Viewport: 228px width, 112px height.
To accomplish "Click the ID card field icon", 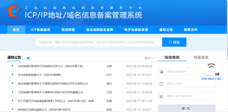I will click(x=161, y=96).
